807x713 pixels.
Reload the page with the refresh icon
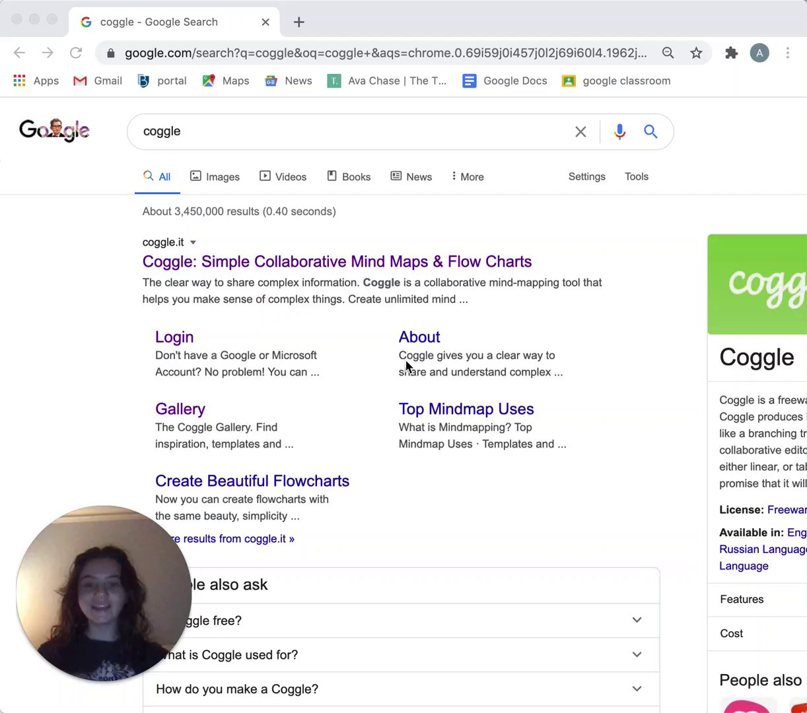[76, 53]
